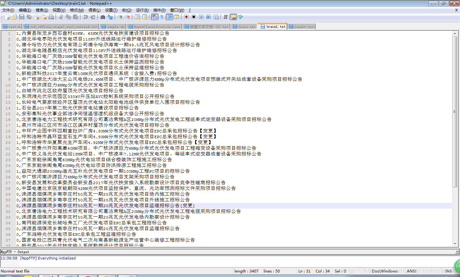
Task: Play back the recorded macro
Action: coord(201,17)
